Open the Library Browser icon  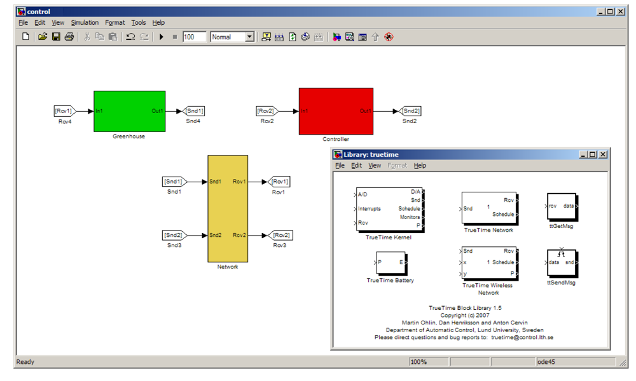pyautogui.click(x=336, y=37)
